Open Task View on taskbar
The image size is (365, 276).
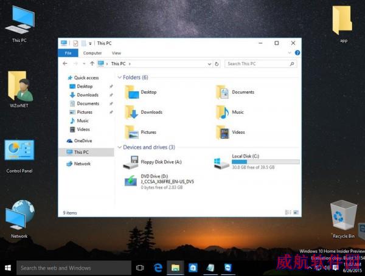[140, 268]
